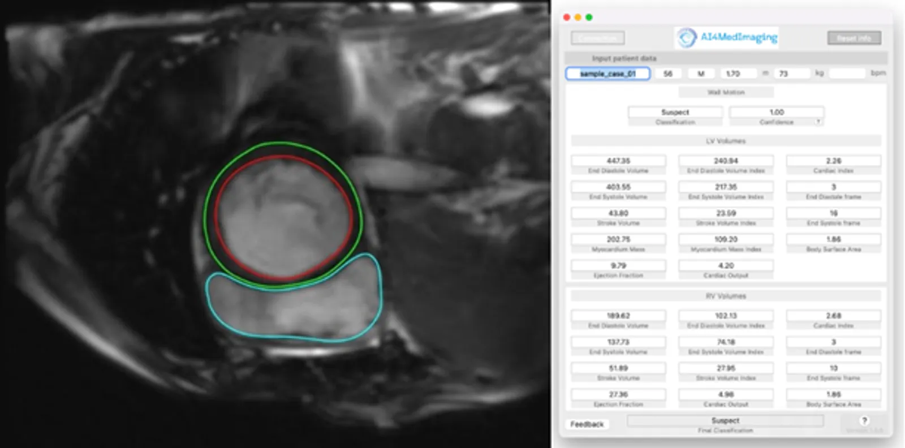This screenshot has width=905, height=448.
Task: Click the Final Classification Suspect bar
Action: coord(725,420)
